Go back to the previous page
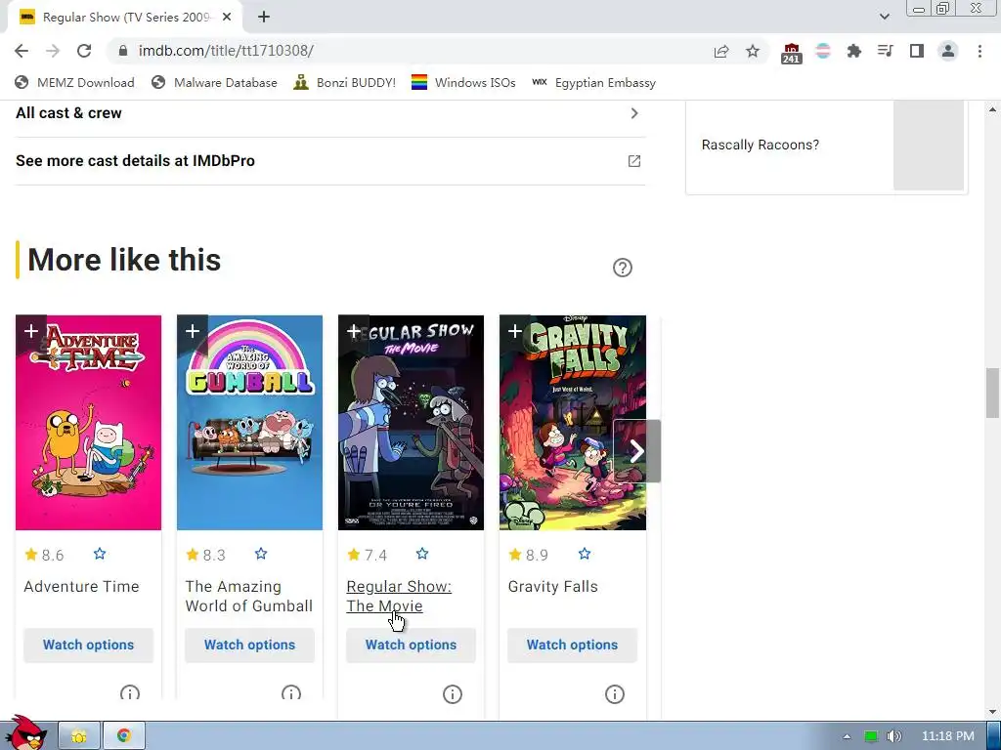This screenshot has width=1001, height=750. (22, 51)
